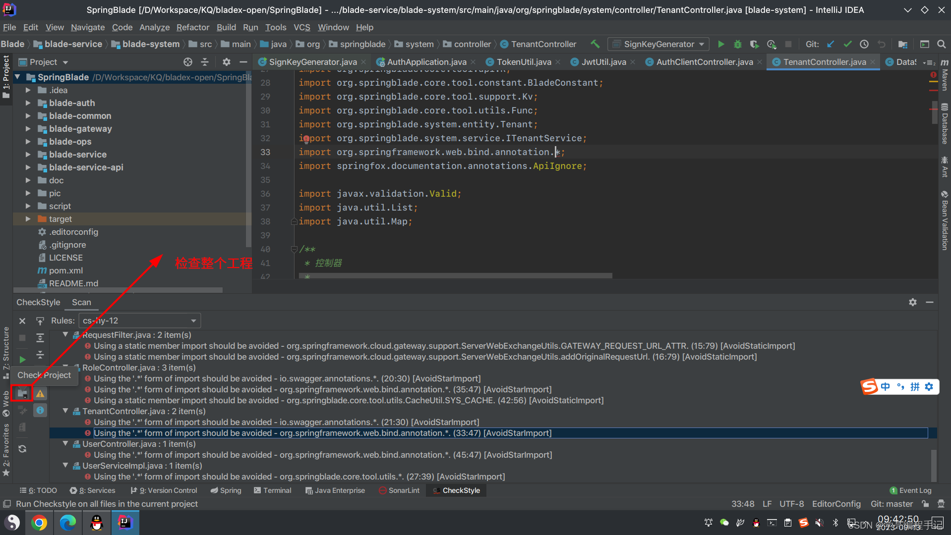This screenshot has height=535, width=951.
Task: Click Git: master branch widget
Action: point(892,504)
